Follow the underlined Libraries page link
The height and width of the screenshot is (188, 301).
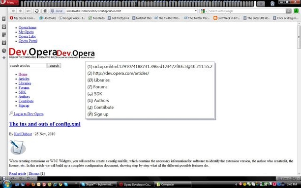[x=25, y=83]
